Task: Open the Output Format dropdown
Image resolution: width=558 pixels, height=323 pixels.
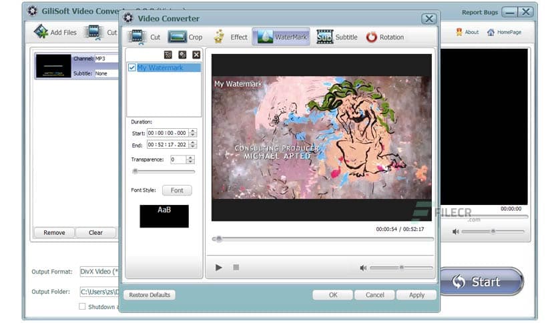Action: [x=99, y=272]
